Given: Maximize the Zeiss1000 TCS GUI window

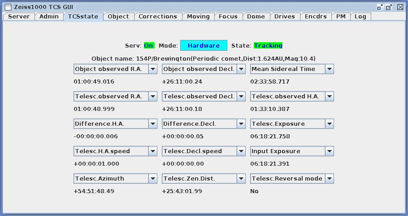Looking at the screenshot, I should (389, 7).
